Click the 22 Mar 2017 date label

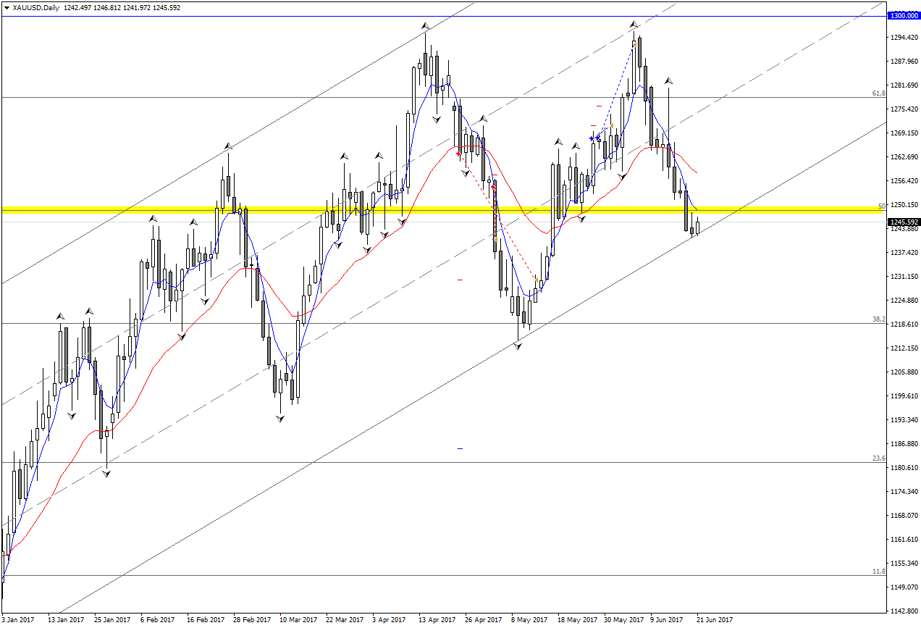pos(344,620)
